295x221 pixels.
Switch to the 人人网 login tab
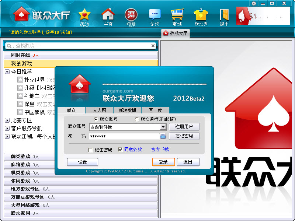pyautogui.click(x=99, y=110)
